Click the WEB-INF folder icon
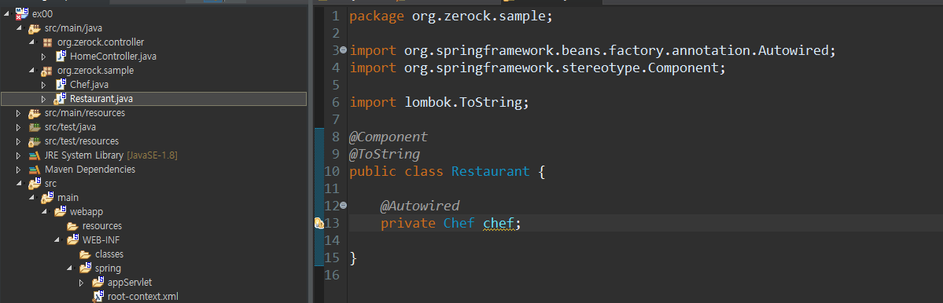The height and width of the screenshot is (303, 943). tap(72, 240)
